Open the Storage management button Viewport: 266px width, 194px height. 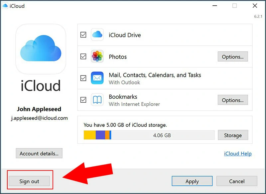(233, 135)
